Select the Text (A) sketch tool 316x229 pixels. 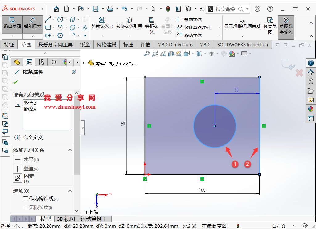click(85, 27)
